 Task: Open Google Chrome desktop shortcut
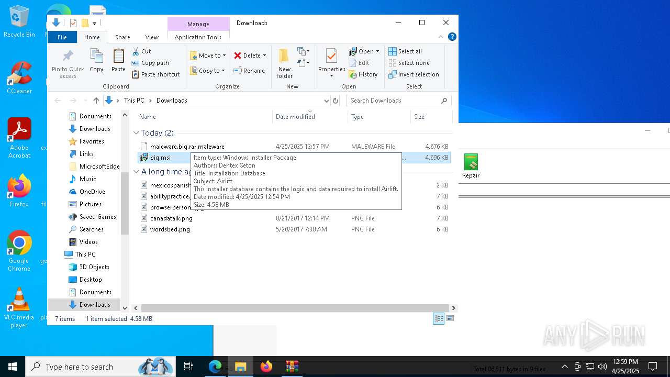pyautogui.click(x=19, y=251)
